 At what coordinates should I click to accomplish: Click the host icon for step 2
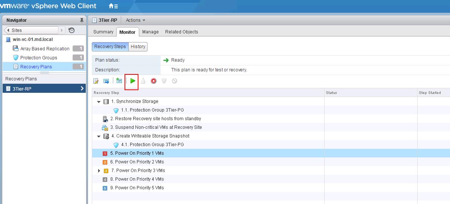click(105, 119)
